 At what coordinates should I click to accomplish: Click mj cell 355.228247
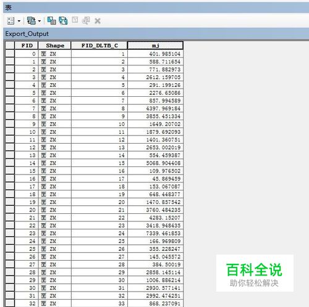pos(155,249)
